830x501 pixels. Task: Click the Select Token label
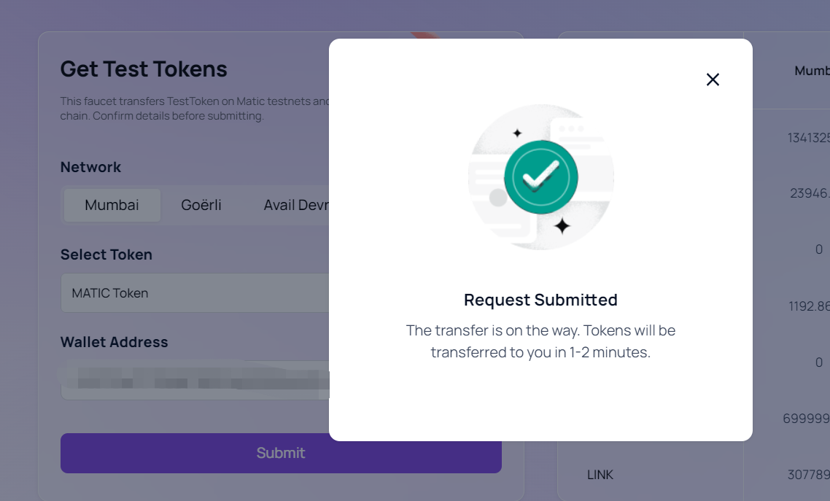pyautogui.click(x=106, y=255)
